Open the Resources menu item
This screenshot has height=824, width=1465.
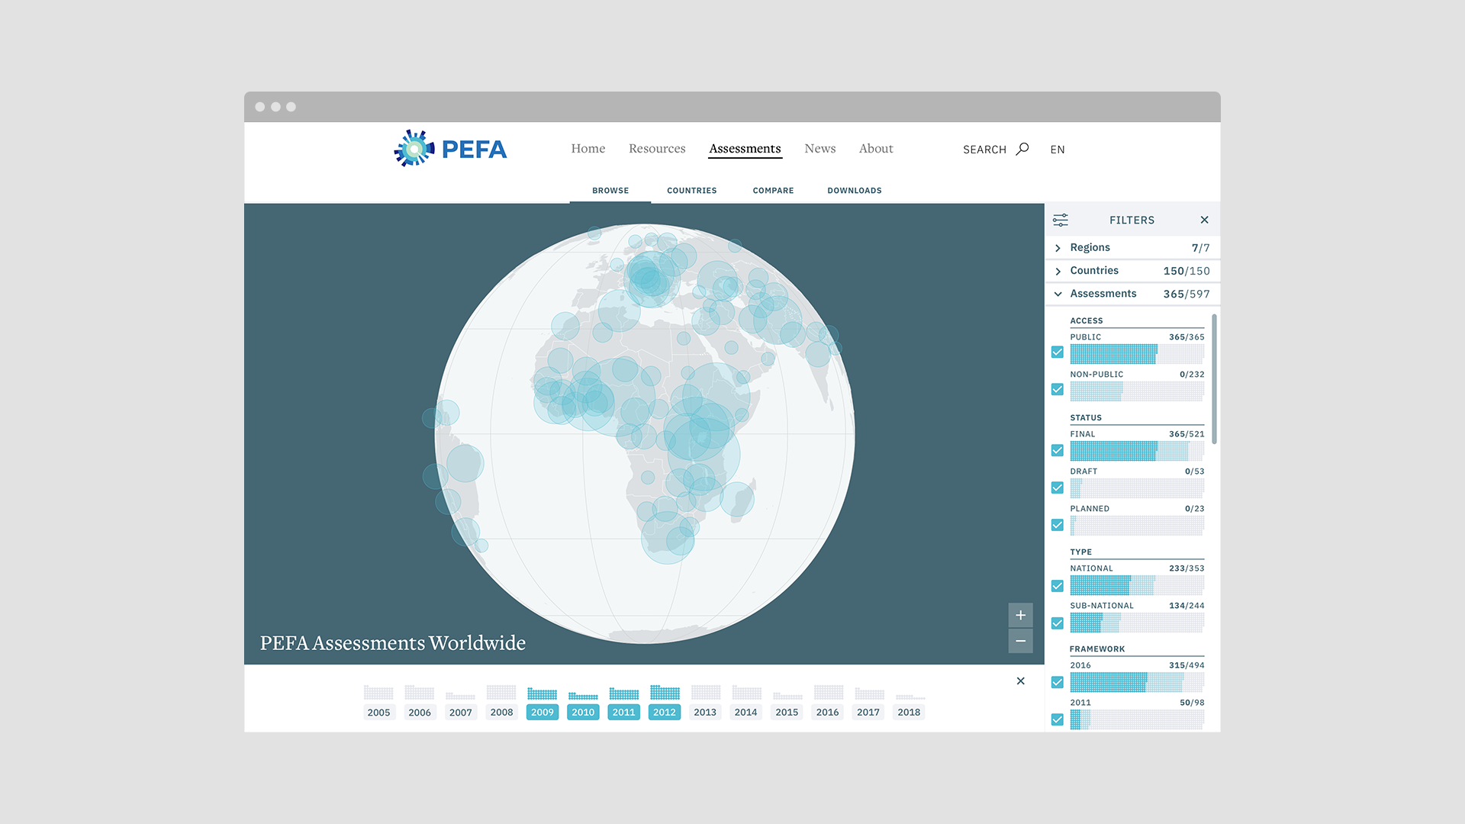[657, 149]
